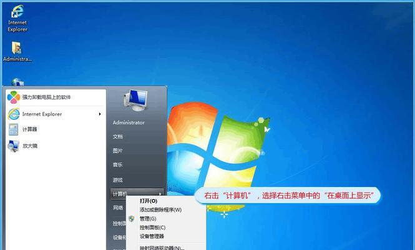The image size is (415, 250).
Task: Open 网络 in the Start menu
Action: click(118, 207)
